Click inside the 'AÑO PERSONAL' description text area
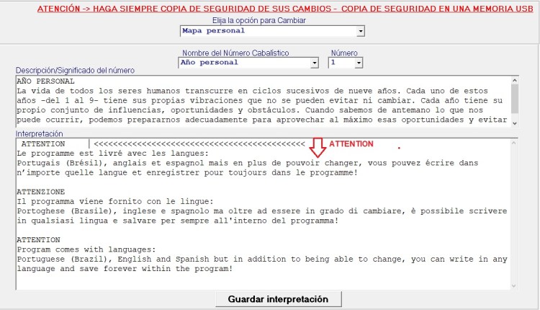540x310 pixels. point(259,101)
